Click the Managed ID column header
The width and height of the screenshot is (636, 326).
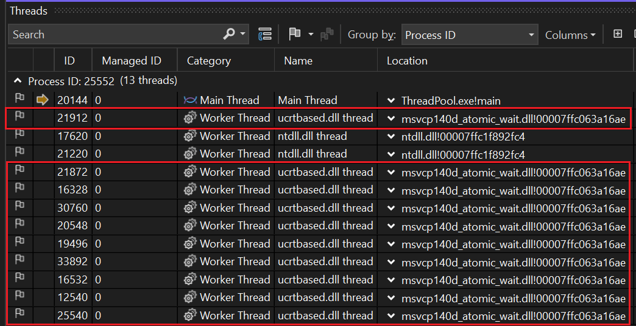coord(132,61)
